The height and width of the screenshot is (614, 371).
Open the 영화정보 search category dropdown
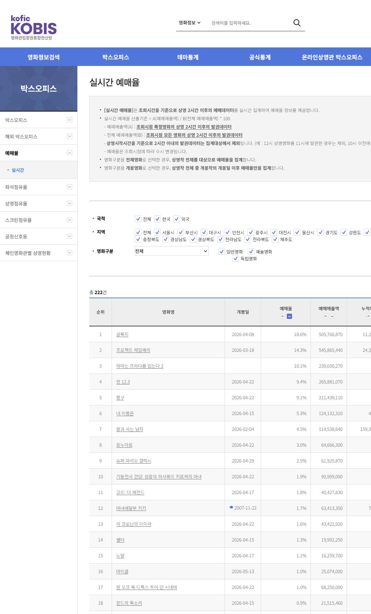(x=190, y=23)
